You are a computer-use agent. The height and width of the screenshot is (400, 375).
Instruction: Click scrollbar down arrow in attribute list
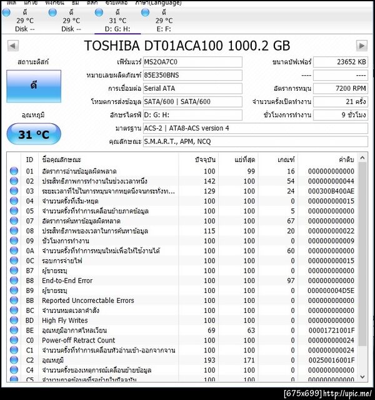[x=362, y=377]
